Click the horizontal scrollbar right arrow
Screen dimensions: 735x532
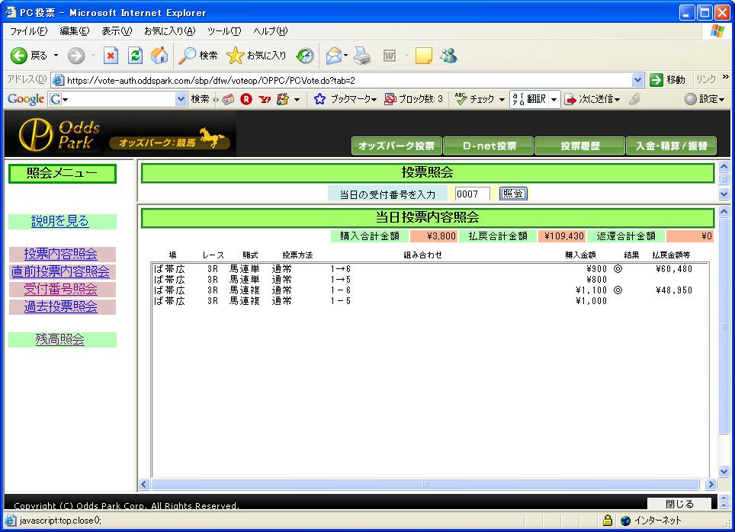click(711, 484)
